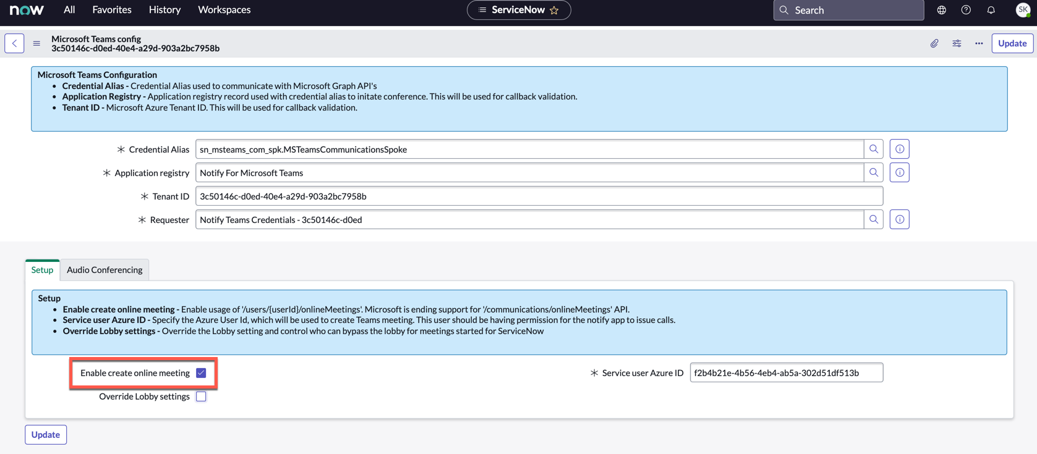The height and width of the screenshot is (454, 1037).
Task: Open the help question mark icon
Action: (x=966, y=10)
